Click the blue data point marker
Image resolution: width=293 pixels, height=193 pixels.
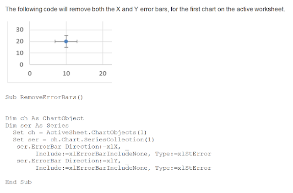tap(66, 41)
